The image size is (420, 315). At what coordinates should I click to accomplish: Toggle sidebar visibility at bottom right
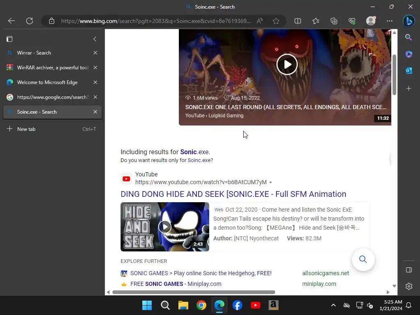pyautogui.click(x=409, y=270)
